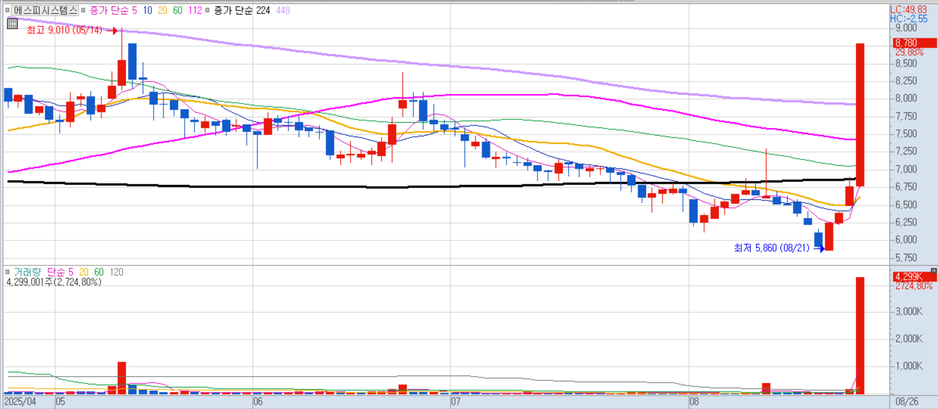Click the 1,000K volume axis label
The width and height of the screenshot is (938, 409).
tap(909, 366)
